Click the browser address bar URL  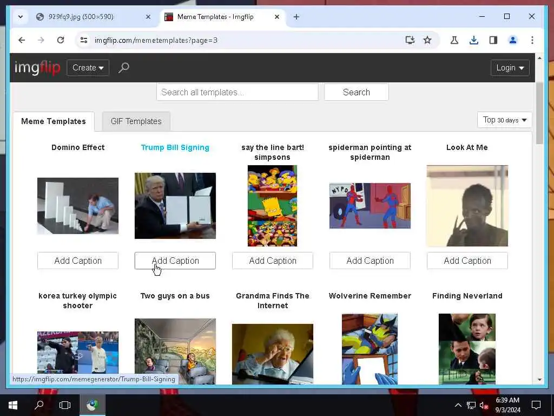(156, 40)
